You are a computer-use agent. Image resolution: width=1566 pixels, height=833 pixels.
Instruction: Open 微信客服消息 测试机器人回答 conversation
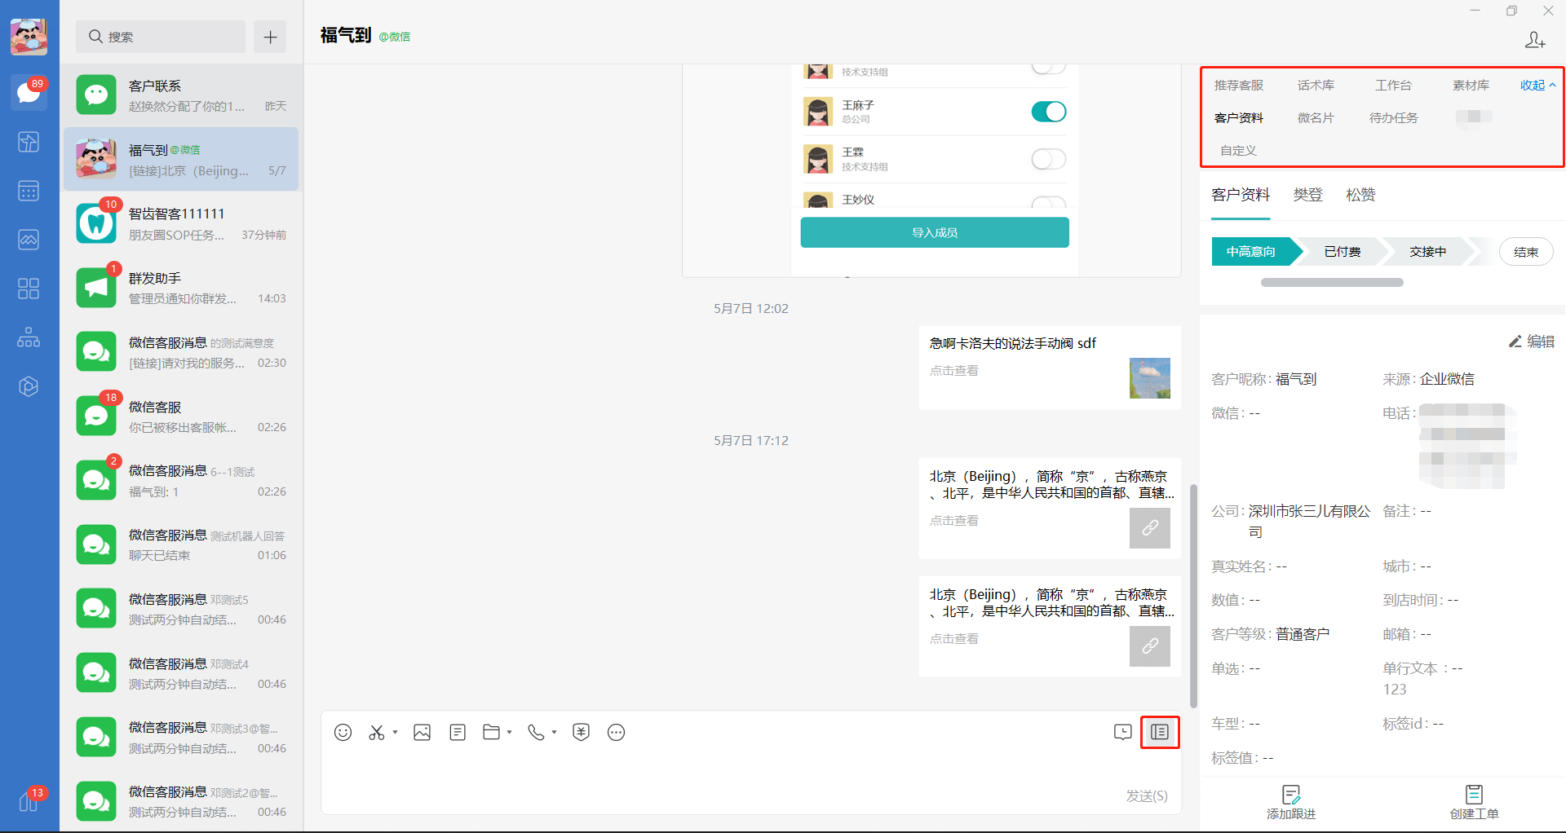[x=181, y=544]
